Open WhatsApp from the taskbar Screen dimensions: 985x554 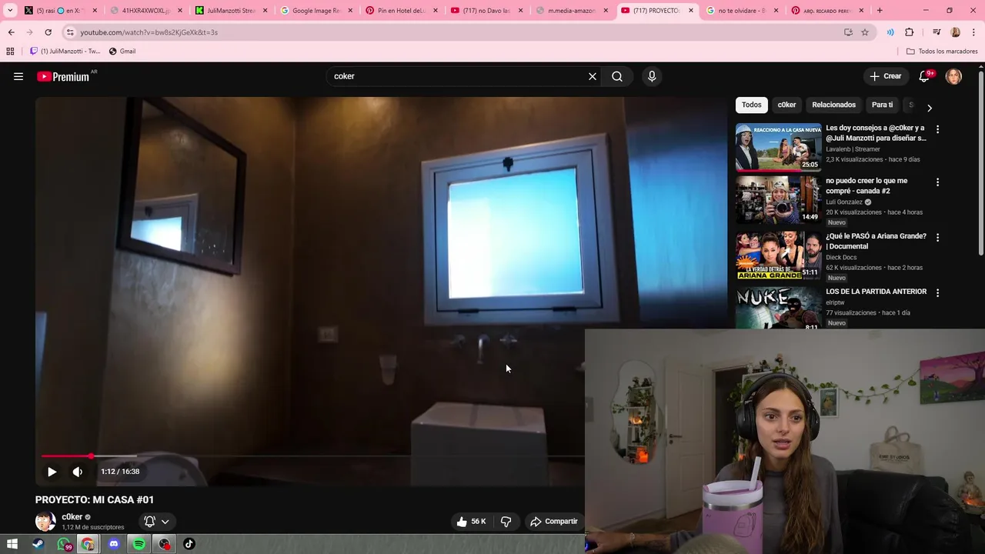click(x=64, y=544)
